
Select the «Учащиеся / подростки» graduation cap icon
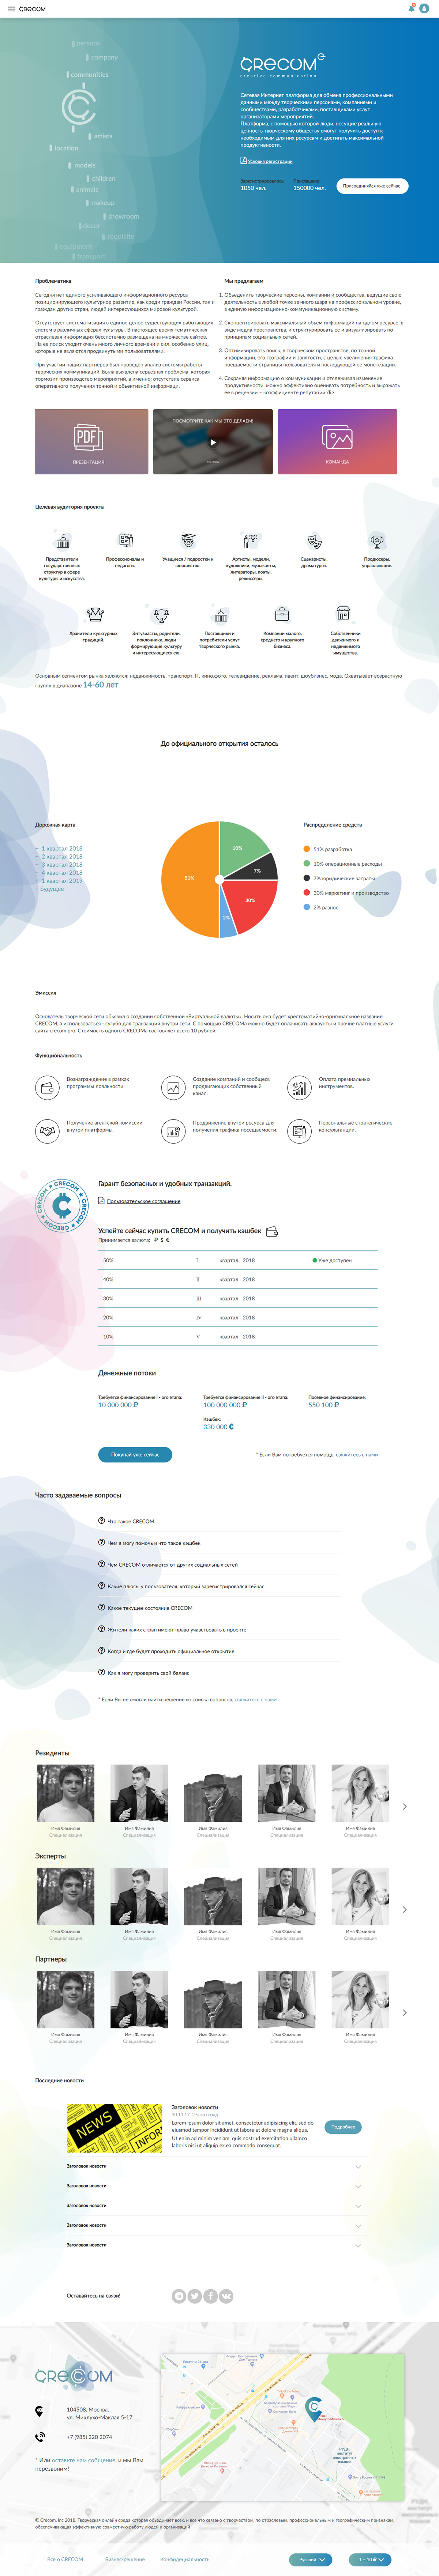188,540
